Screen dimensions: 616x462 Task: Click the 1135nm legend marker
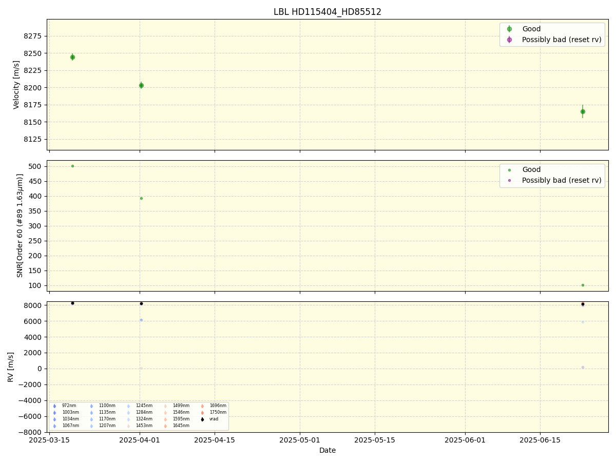91,413
